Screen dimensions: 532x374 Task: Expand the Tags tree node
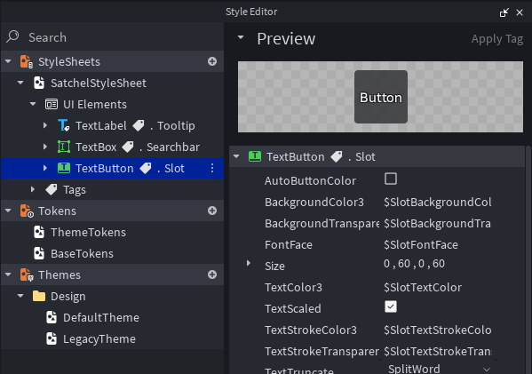[x=33, y=189]
